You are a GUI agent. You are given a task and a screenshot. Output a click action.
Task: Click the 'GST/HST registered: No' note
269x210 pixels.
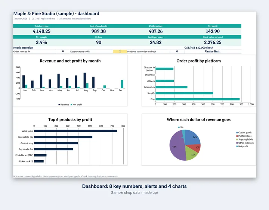(x=43, y=19)
